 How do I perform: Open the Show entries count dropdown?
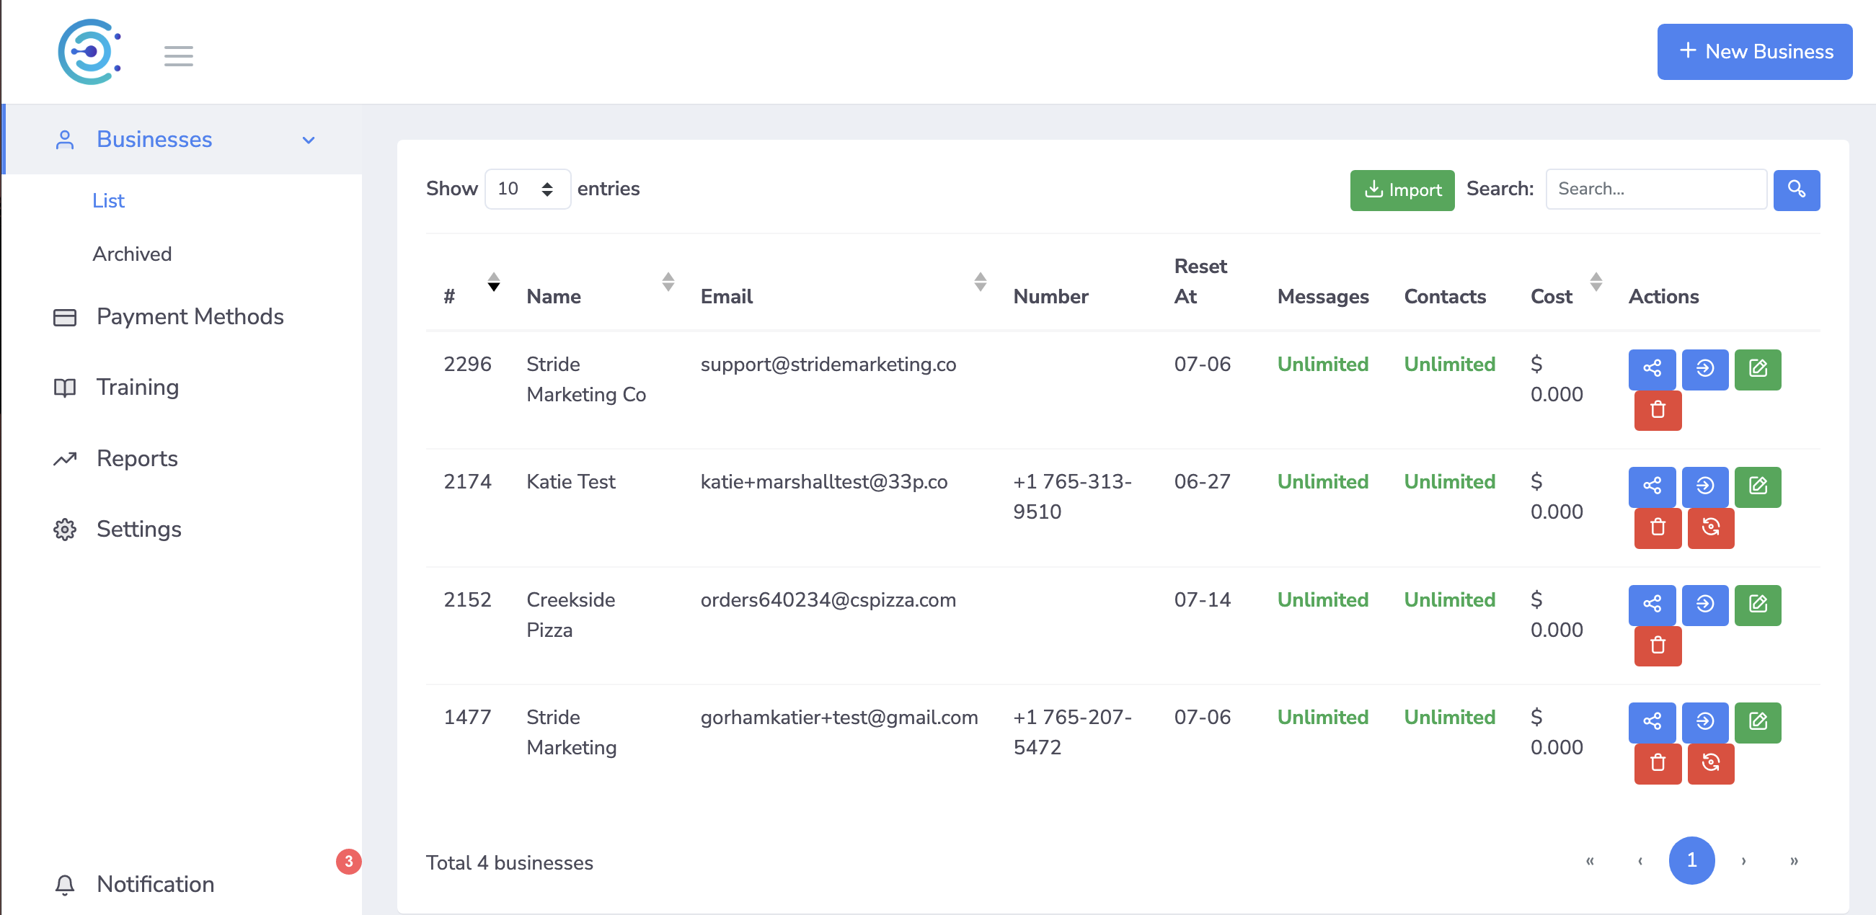point(526,189)
